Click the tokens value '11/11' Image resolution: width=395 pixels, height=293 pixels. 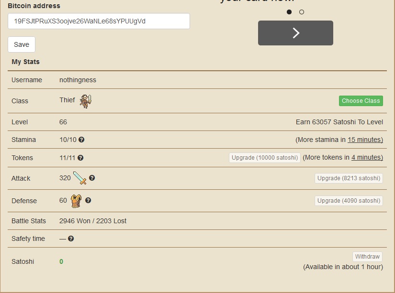tap(67, 158)
